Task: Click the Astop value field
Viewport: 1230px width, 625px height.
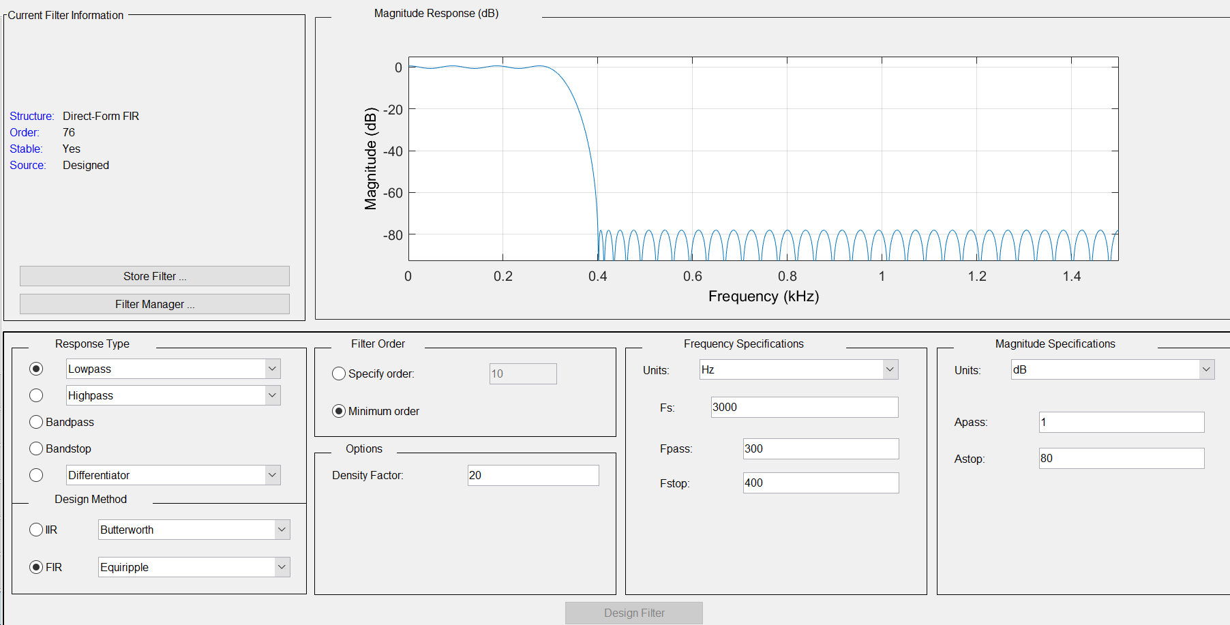Action: click(x=1122, y=458)
